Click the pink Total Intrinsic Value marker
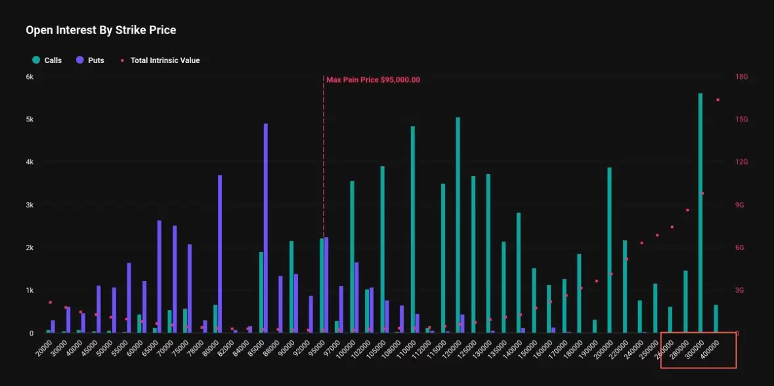Image resolution: width=774 pixels, height=386 pixels. coord(122,60)
